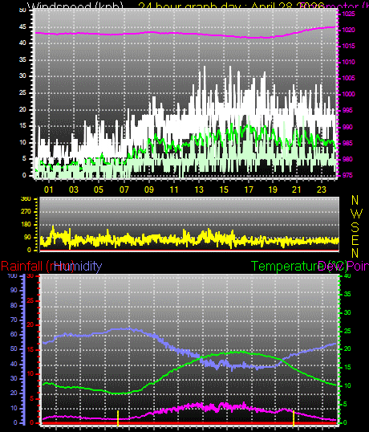This screenshot has width=369, height=432.
Task: Click 1000 on the magenta barometer axis
Action: click(x=348, y=94)
